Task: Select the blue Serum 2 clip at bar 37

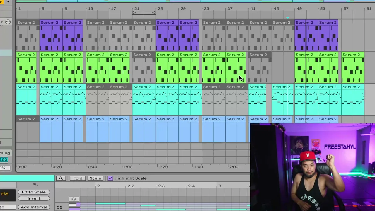Action: [236, 130]
